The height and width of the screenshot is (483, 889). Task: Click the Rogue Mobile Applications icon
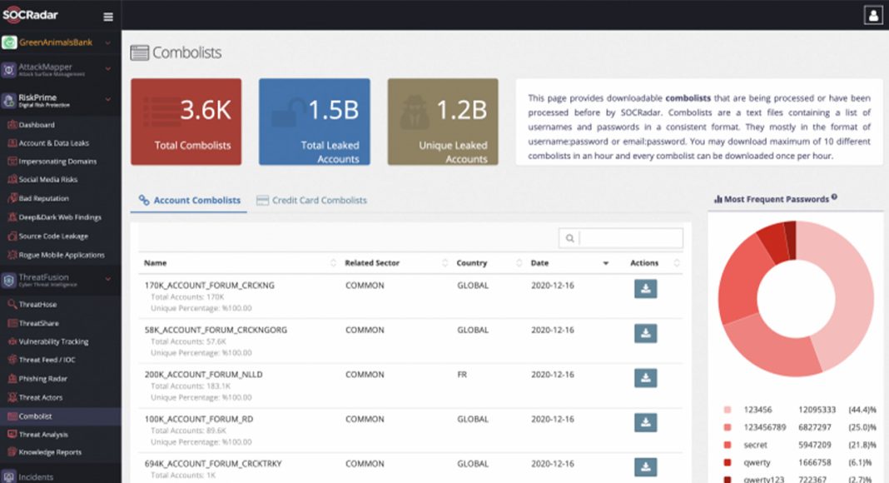coord(12,255)
